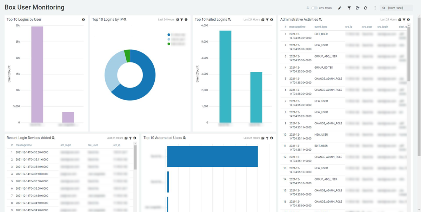Screen dimensions: 421x212
Task: Open the three-dot more actions menu
Action: coord(375,8)
